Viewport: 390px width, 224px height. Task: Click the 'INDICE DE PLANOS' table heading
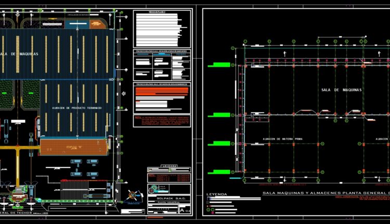tap(157, 11)
